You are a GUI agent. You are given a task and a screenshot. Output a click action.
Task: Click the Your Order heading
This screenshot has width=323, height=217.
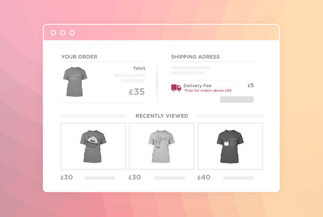pyautogui.click(x=79, y=57)
